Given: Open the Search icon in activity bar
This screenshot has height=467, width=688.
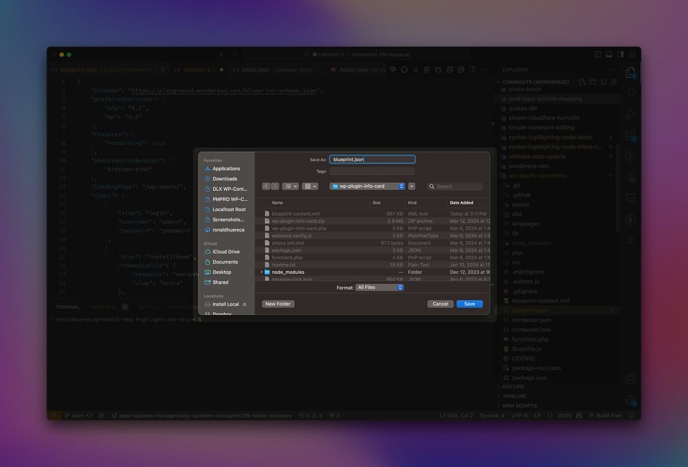Looking at the screenshot, I should (631, 93).
